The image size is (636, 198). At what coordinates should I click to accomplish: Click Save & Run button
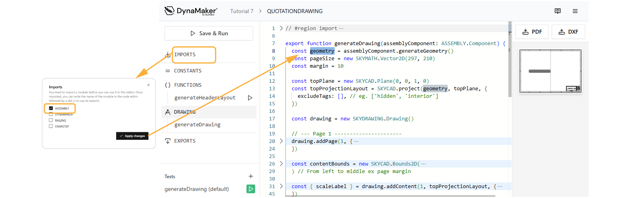[209, 33]
